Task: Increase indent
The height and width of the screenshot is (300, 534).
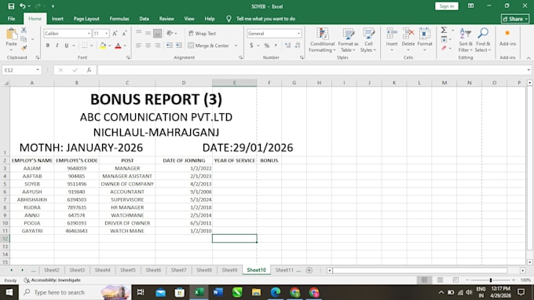Action: [179, 46]
